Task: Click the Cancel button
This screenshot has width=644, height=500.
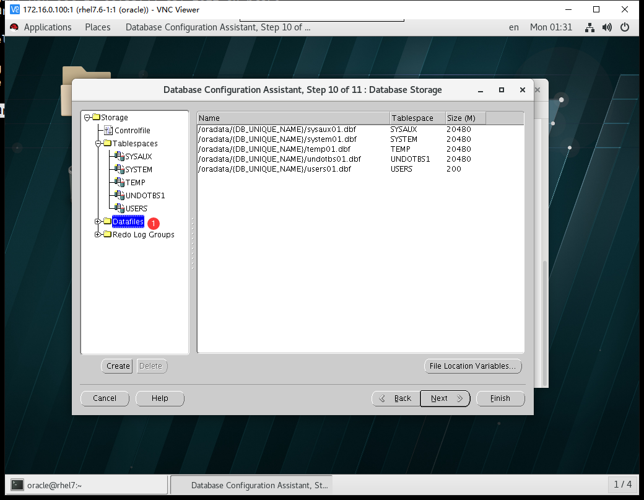Action: click(105, 398)
